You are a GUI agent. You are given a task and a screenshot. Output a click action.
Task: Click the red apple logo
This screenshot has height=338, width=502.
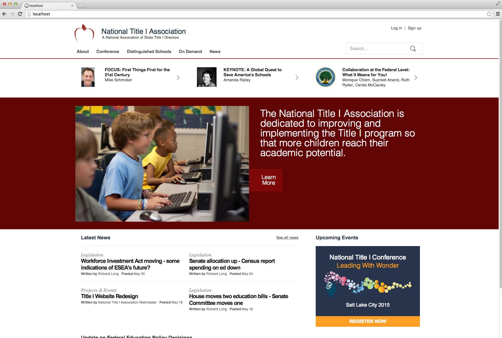coord(84,33)
